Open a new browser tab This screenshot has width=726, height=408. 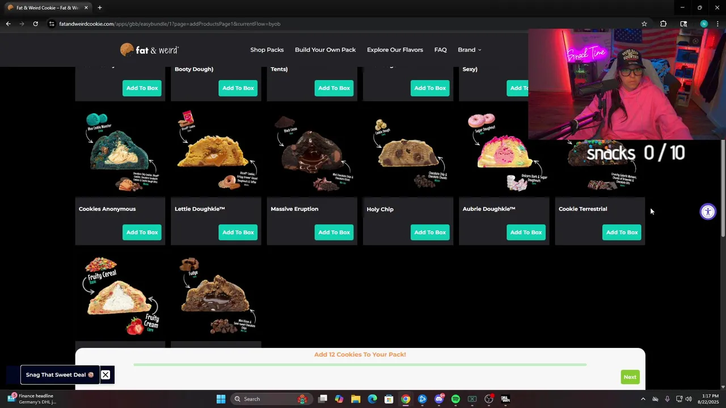click(100, 8)
